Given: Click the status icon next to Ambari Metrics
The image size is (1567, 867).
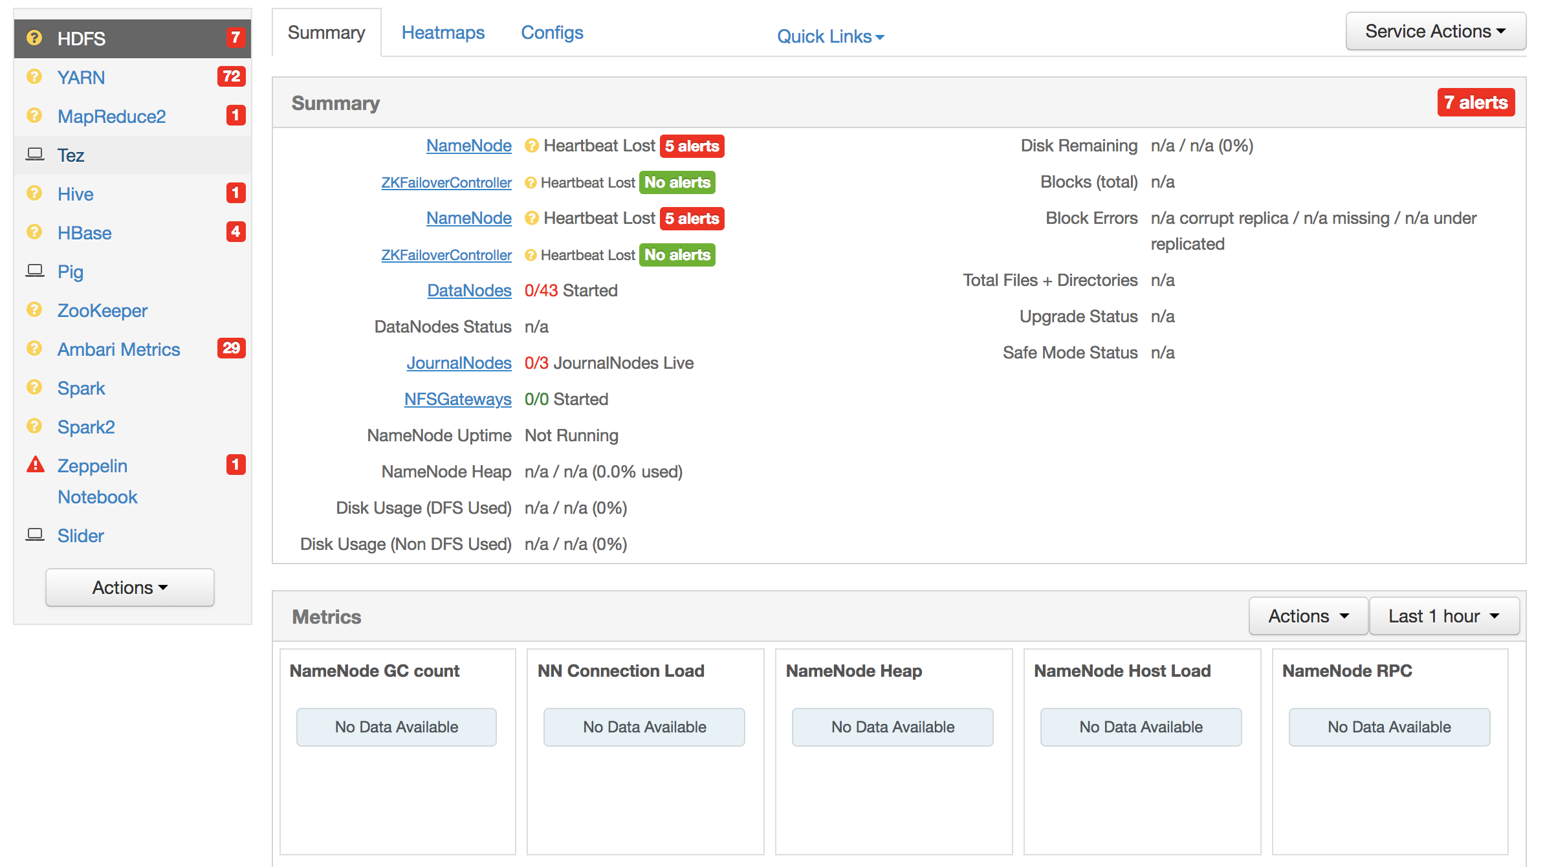Looking at the screenshot, I should click(x=34, y=349).
